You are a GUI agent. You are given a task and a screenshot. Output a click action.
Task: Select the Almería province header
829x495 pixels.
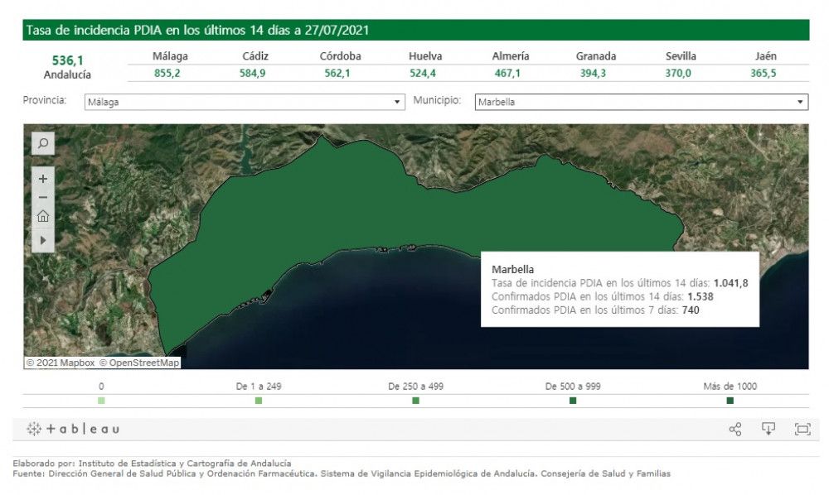pos(511,56)
